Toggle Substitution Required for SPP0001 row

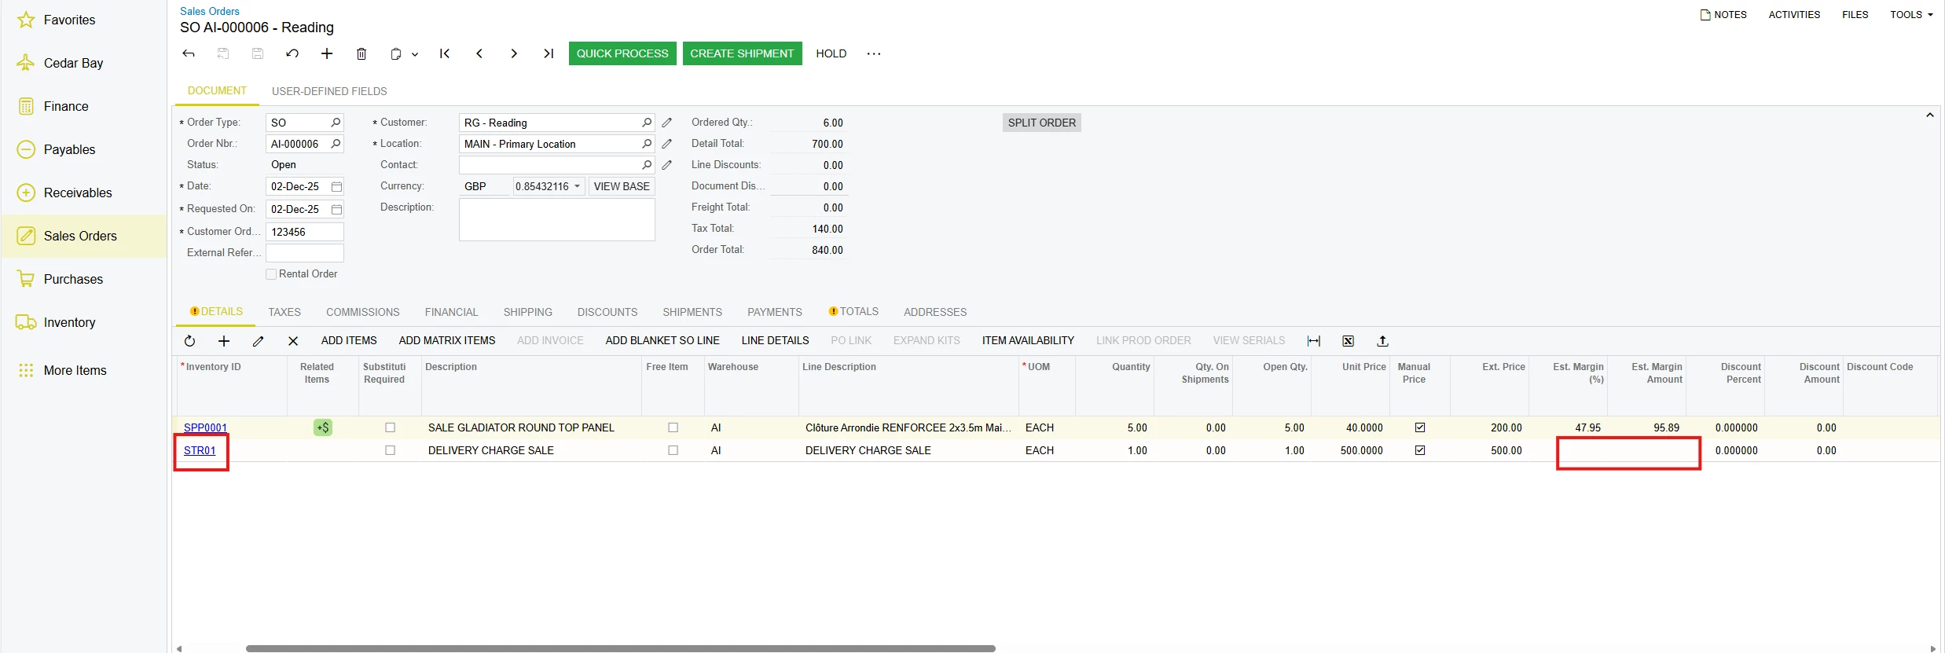pyautogui.click(x=390, y=427)
